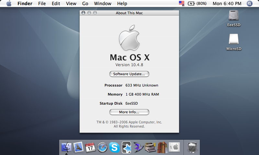Open System Preferences from the Dock

coord(174,147)
